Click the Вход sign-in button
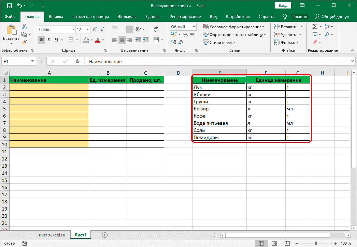The height and width of the screenshot is (247, 357). pos(283,6)
